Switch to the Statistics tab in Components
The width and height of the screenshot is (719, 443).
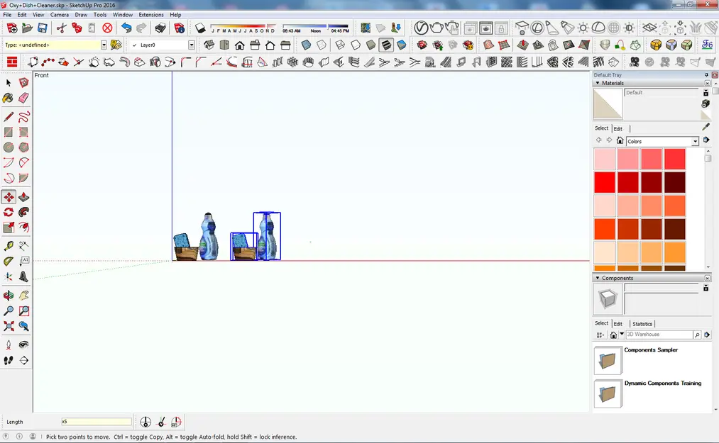coord(642,323)
